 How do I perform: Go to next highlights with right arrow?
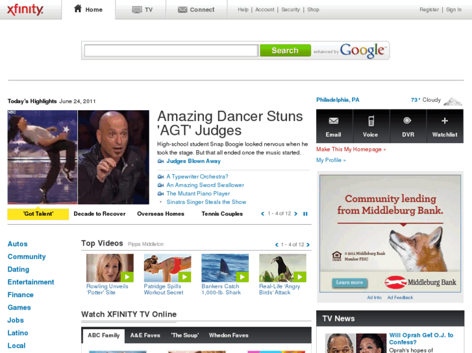point(295,214)
